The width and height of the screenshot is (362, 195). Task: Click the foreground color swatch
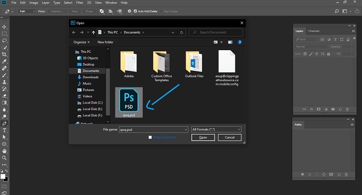pos(3,176)
